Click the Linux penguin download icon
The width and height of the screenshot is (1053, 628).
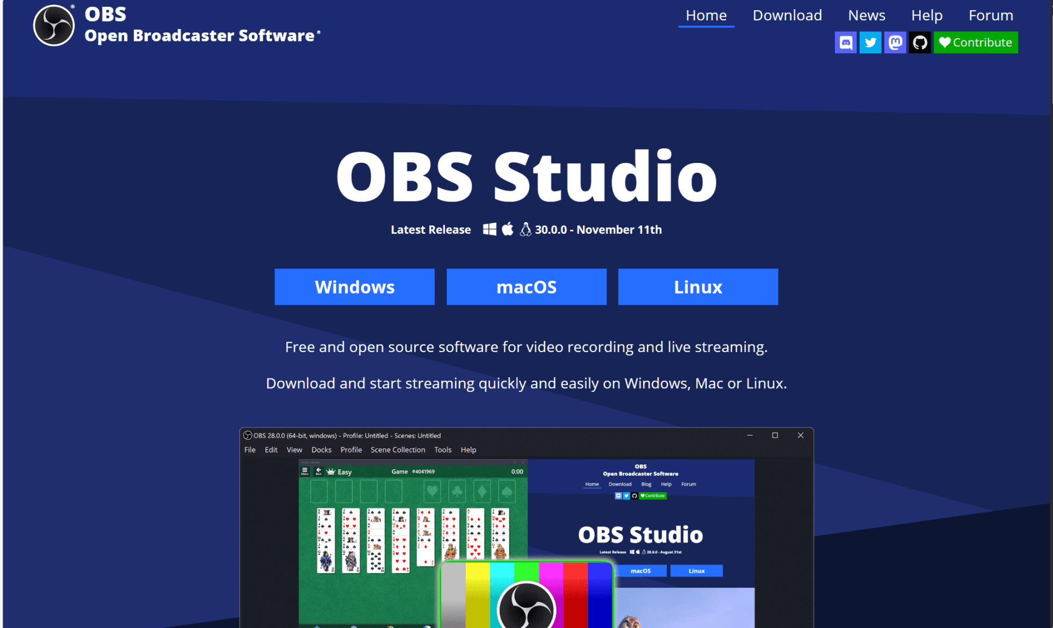tap(525, 230)
